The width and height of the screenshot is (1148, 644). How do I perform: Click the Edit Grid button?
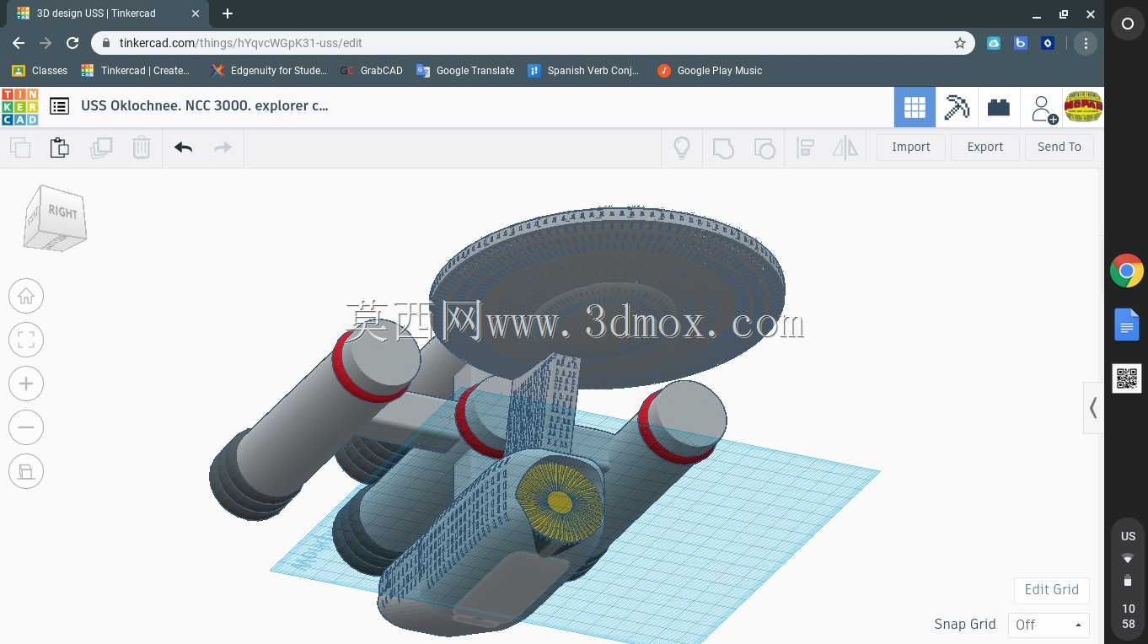pyautogui.click(x=1052, y=589)
